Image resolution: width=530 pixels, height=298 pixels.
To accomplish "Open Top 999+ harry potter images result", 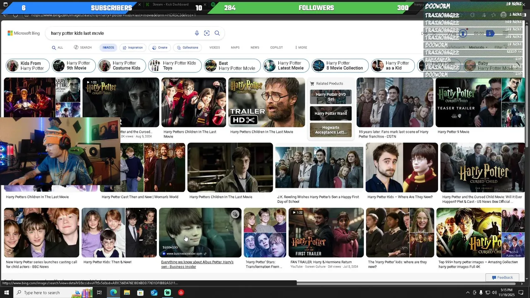I will pos(481,233).
